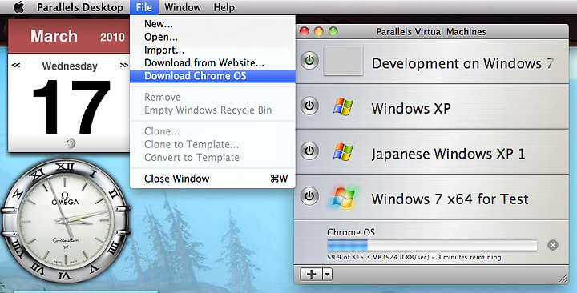Close the Parallels Virtual Machines window

point(305,31)
